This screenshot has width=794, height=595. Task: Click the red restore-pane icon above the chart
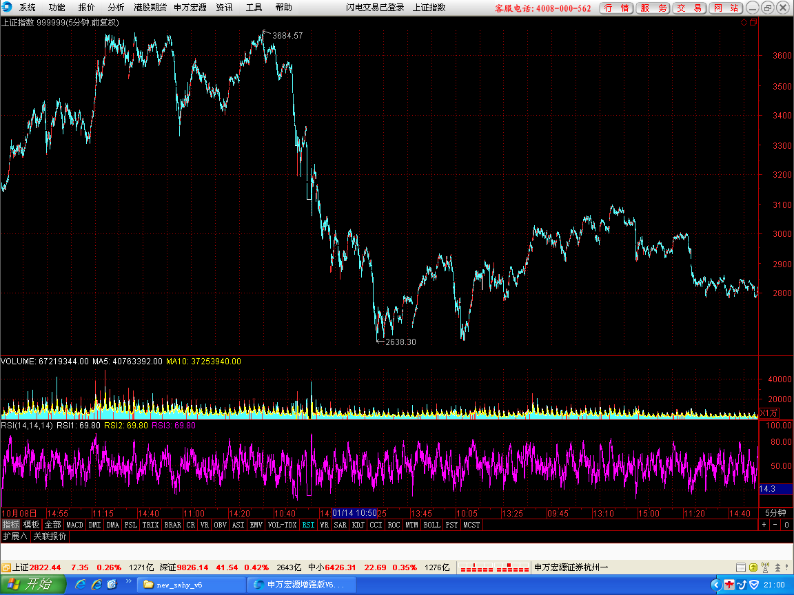pyautogui.click(x=753, y=22)
